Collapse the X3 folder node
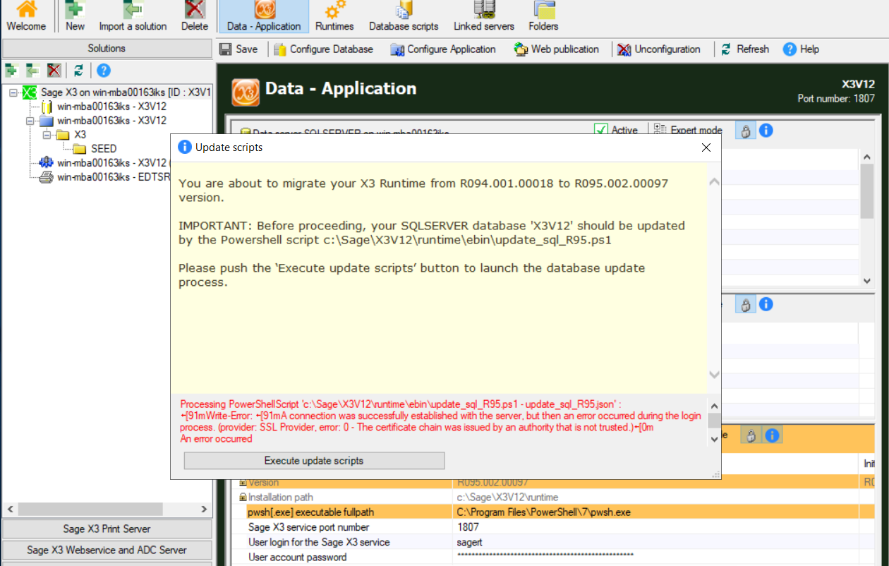Image resolution: width=889 pixels, height=566 pixels. (47, 135)
